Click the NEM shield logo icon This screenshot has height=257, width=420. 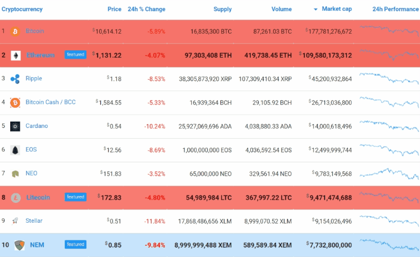[20, 245]
